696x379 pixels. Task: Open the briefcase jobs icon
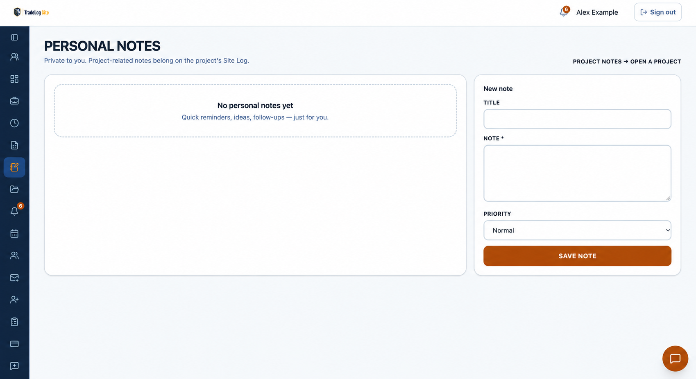click(x=14, y=101)
